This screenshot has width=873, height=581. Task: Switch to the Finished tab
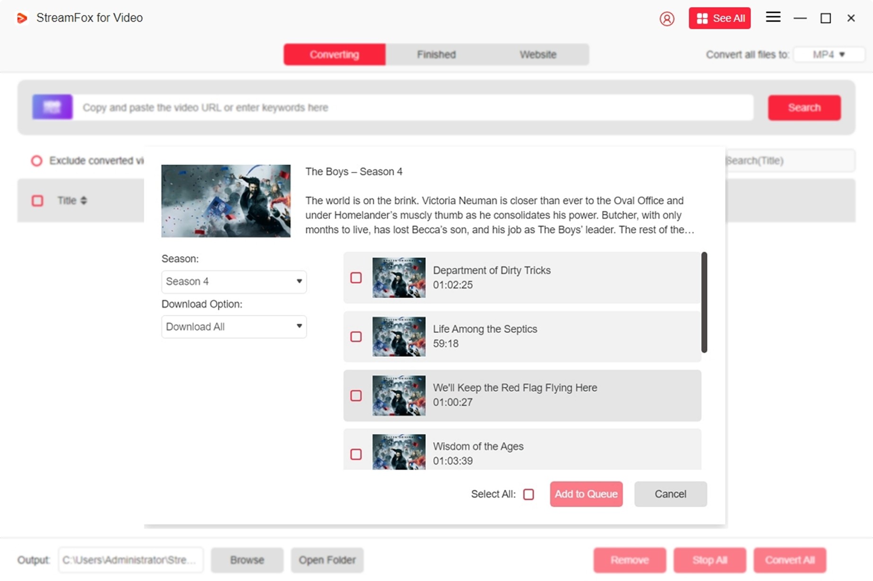click(x=436, y=55)
